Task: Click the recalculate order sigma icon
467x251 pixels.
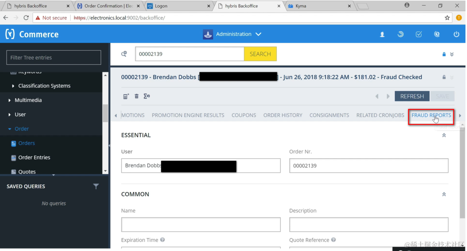Action: coord(147,96)
